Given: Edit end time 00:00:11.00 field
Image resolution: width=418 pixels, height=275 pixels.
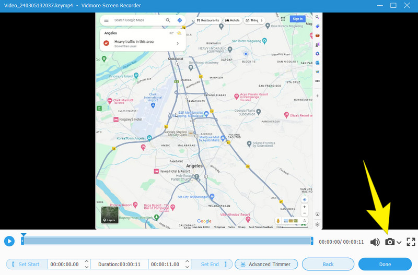Looking at the screenshot, I should [x=165, y=264].
